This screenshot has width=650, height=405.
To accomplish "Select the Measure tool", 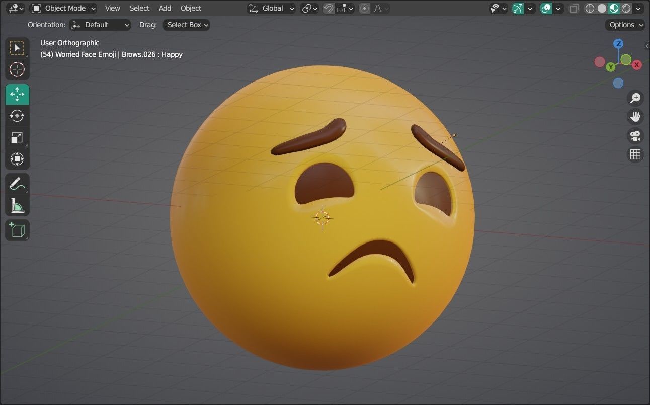I will pyautogui.click(x=17, y=205).
